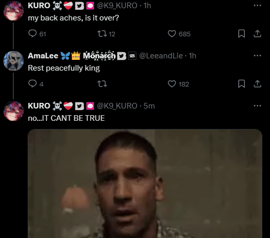Click AmaLee's profile avatar

pos(13,61)
